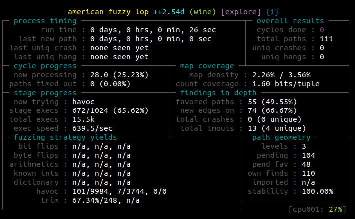Click 'fuzzing strategy yields' section header

tap(65, 137)
